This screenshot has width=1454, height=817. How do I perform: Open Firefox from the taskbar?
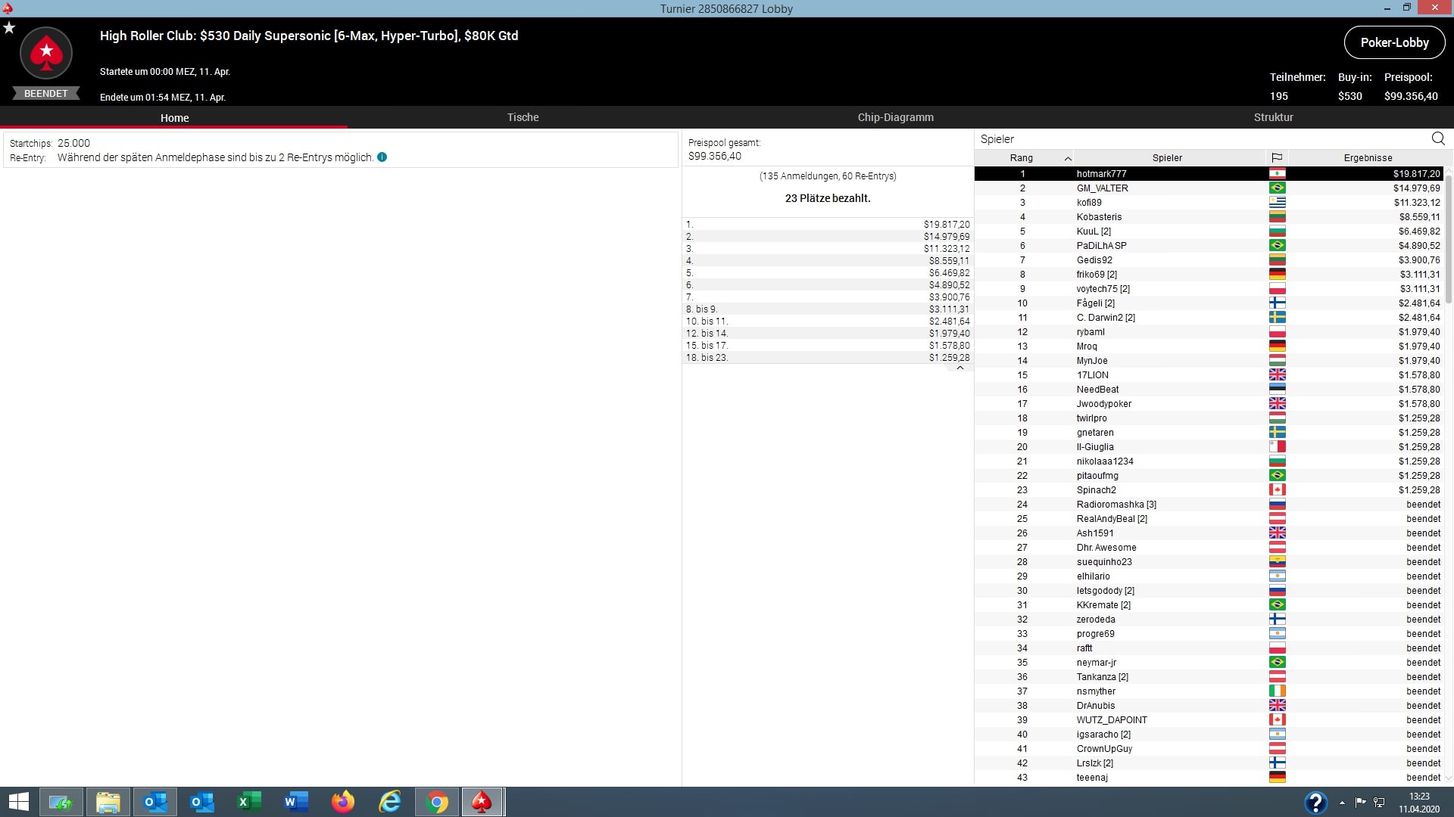[343, 802]
